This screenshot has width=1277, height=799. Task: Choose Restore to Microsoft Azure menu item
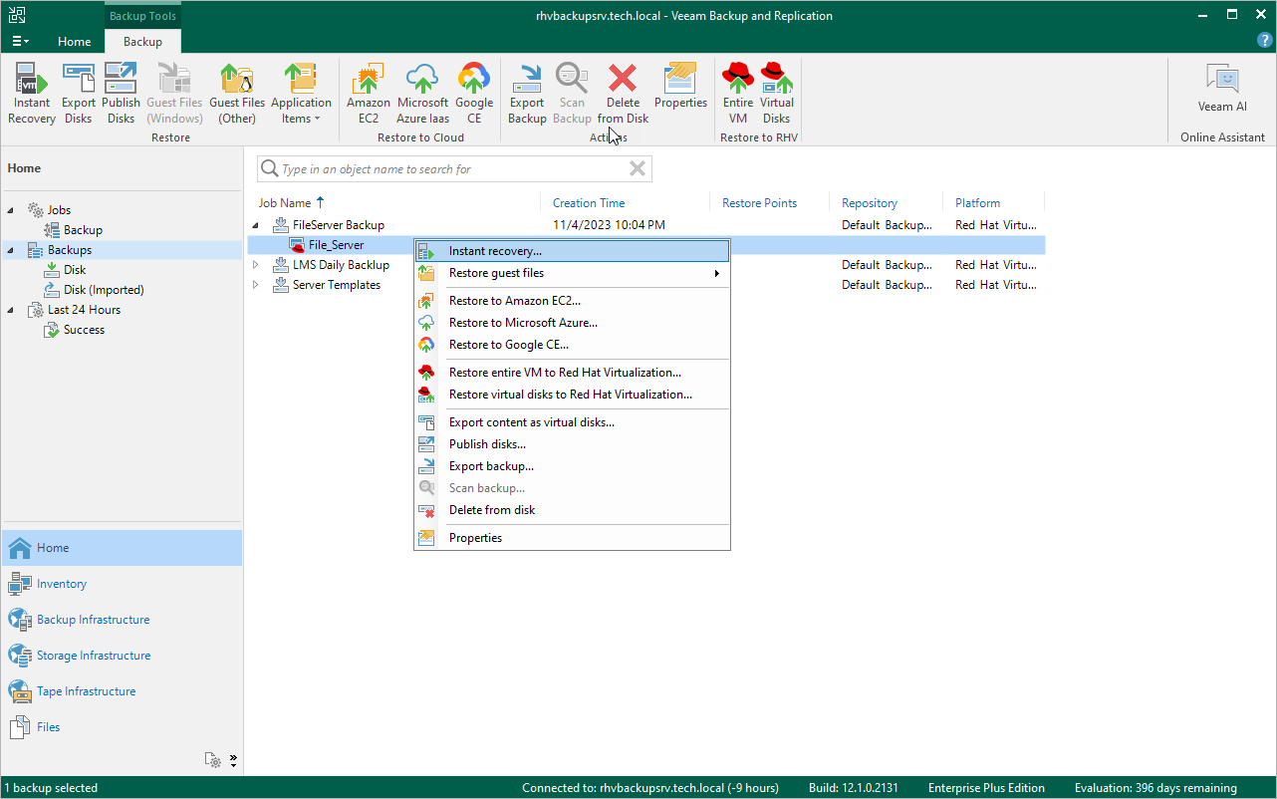(x=573, y=323)
